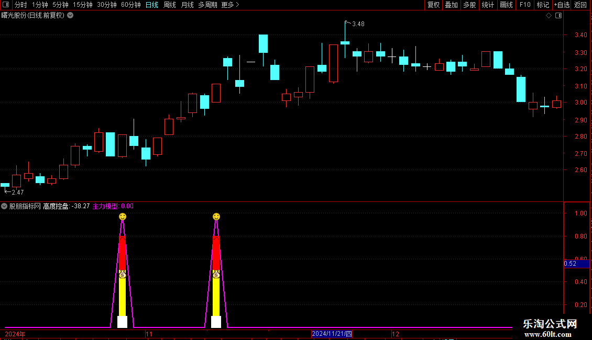Select the 日线 daily chart tab
Viewport: 592px width, 340px height.
coord(152,5)
